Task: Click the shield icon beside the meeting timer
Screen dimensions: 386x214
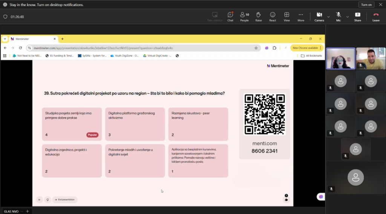Action: pyautogui.click(x=5, y=17)
